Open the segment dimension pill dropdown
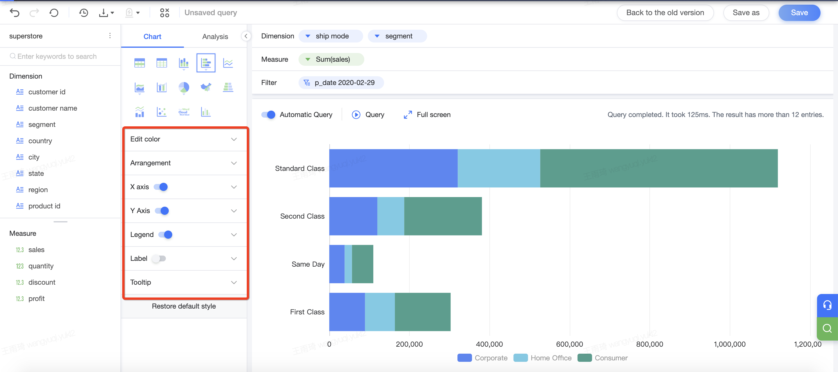This screenshot has height=372, width=838. [x=377, y=36]
